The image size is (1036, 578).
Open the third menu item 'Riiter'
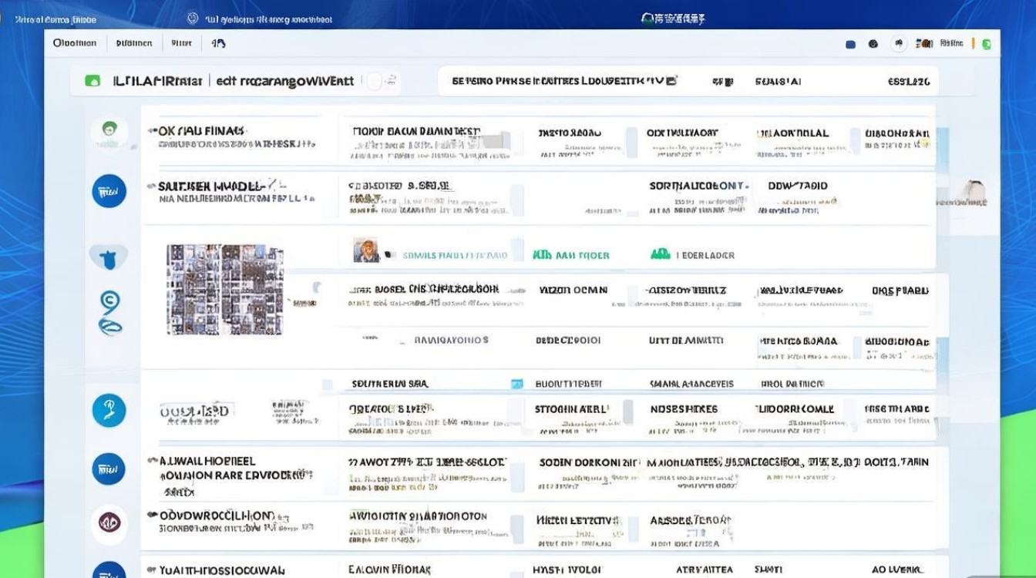[x=182, y=43]
